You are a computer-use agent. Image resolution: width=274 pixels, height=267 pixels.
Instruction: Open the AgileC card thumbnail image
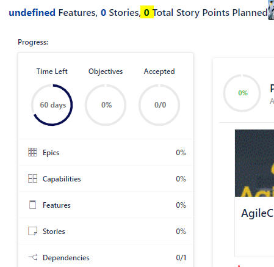point(254,163)
